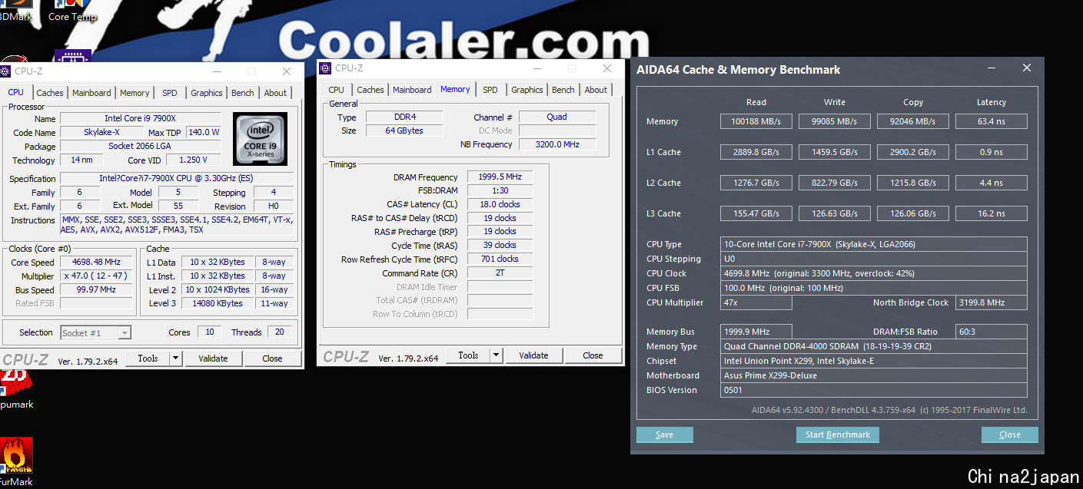1083x489 pixels.
Task: Click the Save button in AIDA64
Action: pyautogui.click(x=664, y=434)
